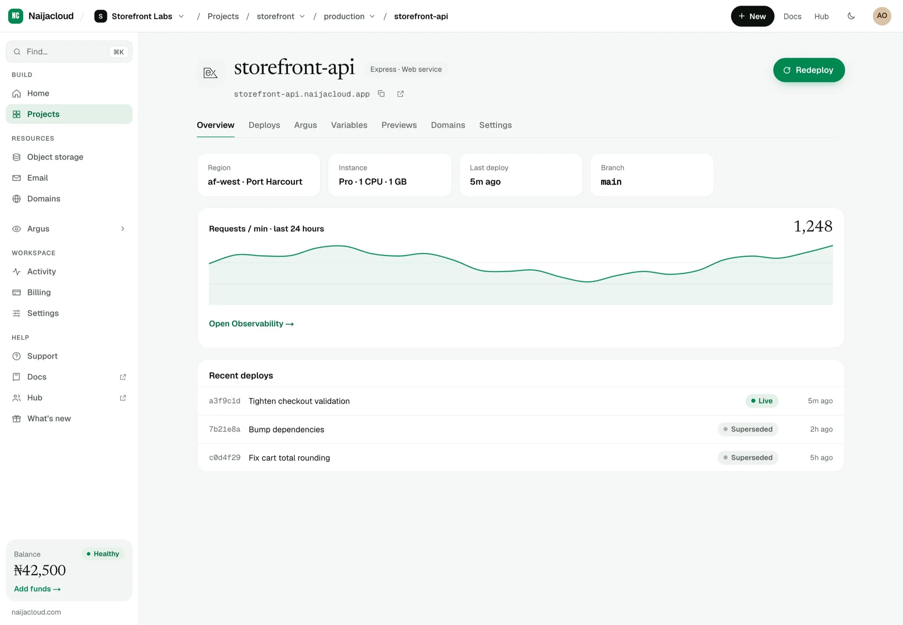Click the Projects breadcrumb
Screen dimensions: 903x625
(x=223, y=16)
